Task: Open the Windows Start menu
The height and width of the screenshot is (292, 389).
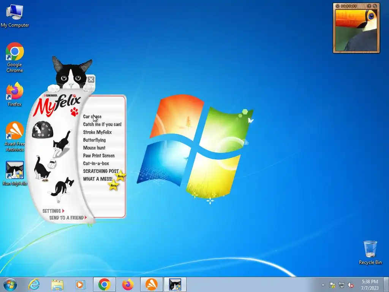Action: tap(10, 284)
